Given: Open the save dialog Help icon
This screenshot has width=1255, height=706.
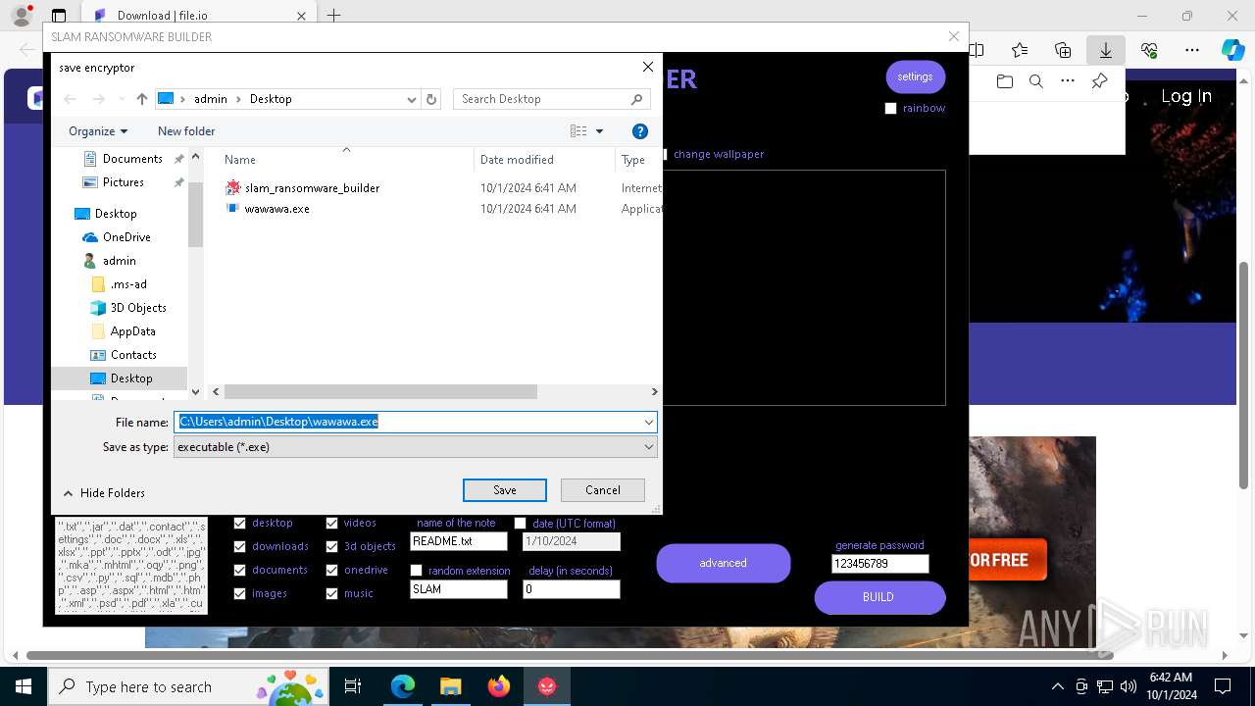Looking at the screenshot, I should (x=640, y=131).
